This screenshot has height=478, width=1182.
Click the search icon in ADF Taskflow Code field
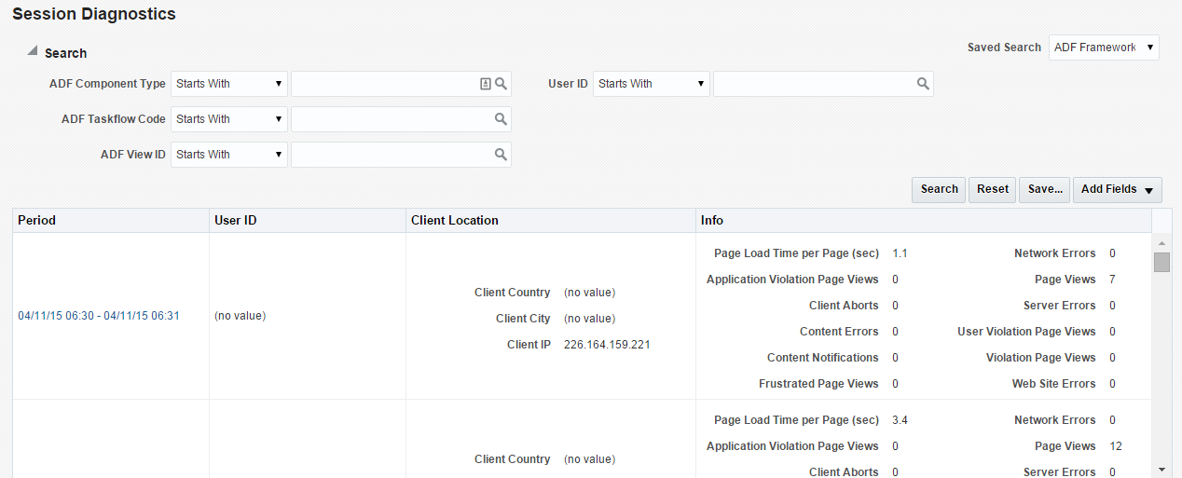(501, 119)
